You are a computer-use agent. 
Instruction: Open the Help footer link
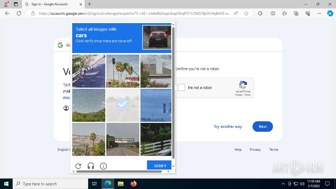pos(238,149)
